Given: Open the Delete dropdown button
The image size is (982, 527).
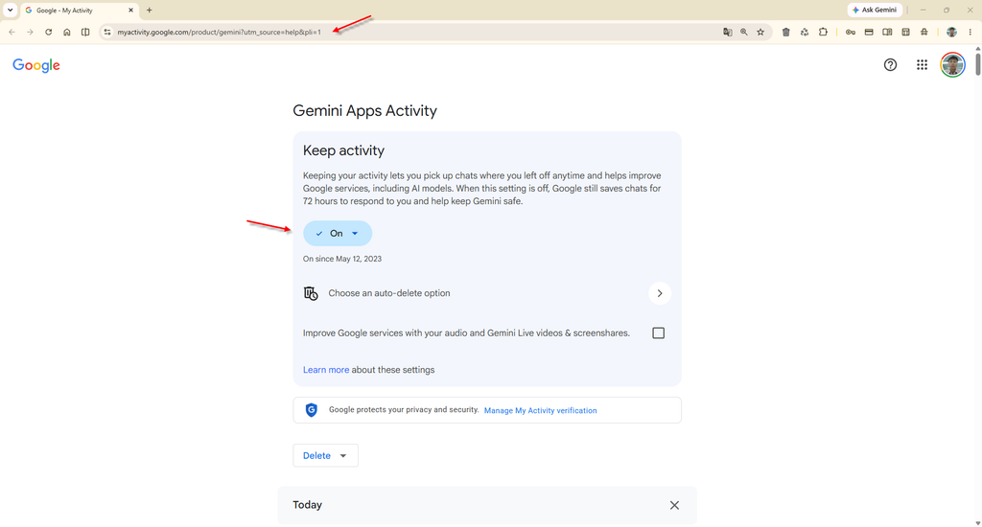Looking at the screenshot, I should click(325, 456).
